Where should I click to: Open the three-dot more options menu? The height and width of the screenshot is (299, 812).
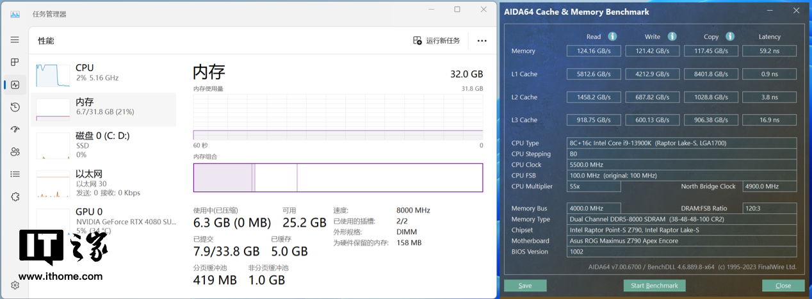pos(482,41)
